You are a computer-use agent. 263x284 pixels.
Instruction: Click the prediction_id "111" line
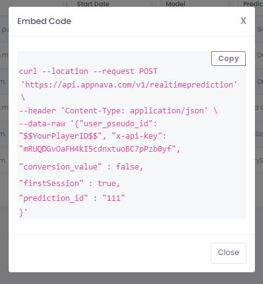point(72,198)
